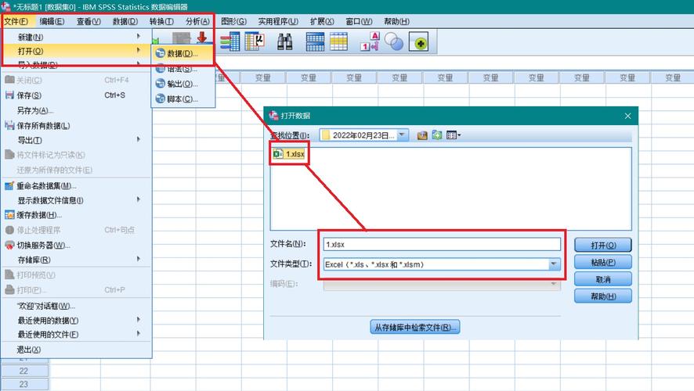
Task: Click the Help (帮助) button in dialog
Action: 603,296
